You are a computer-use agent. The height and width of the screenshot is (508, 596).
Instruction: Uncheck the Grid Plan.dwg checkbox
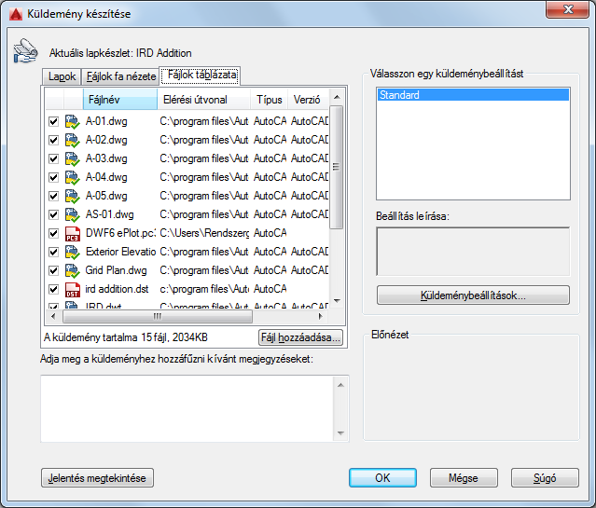point(53,270)
